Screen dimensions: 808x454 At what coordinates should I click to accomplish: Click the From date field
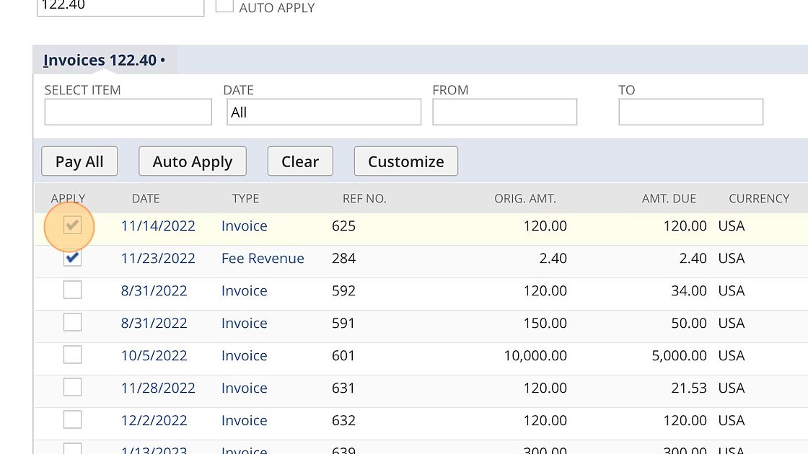tap(504, 112)
